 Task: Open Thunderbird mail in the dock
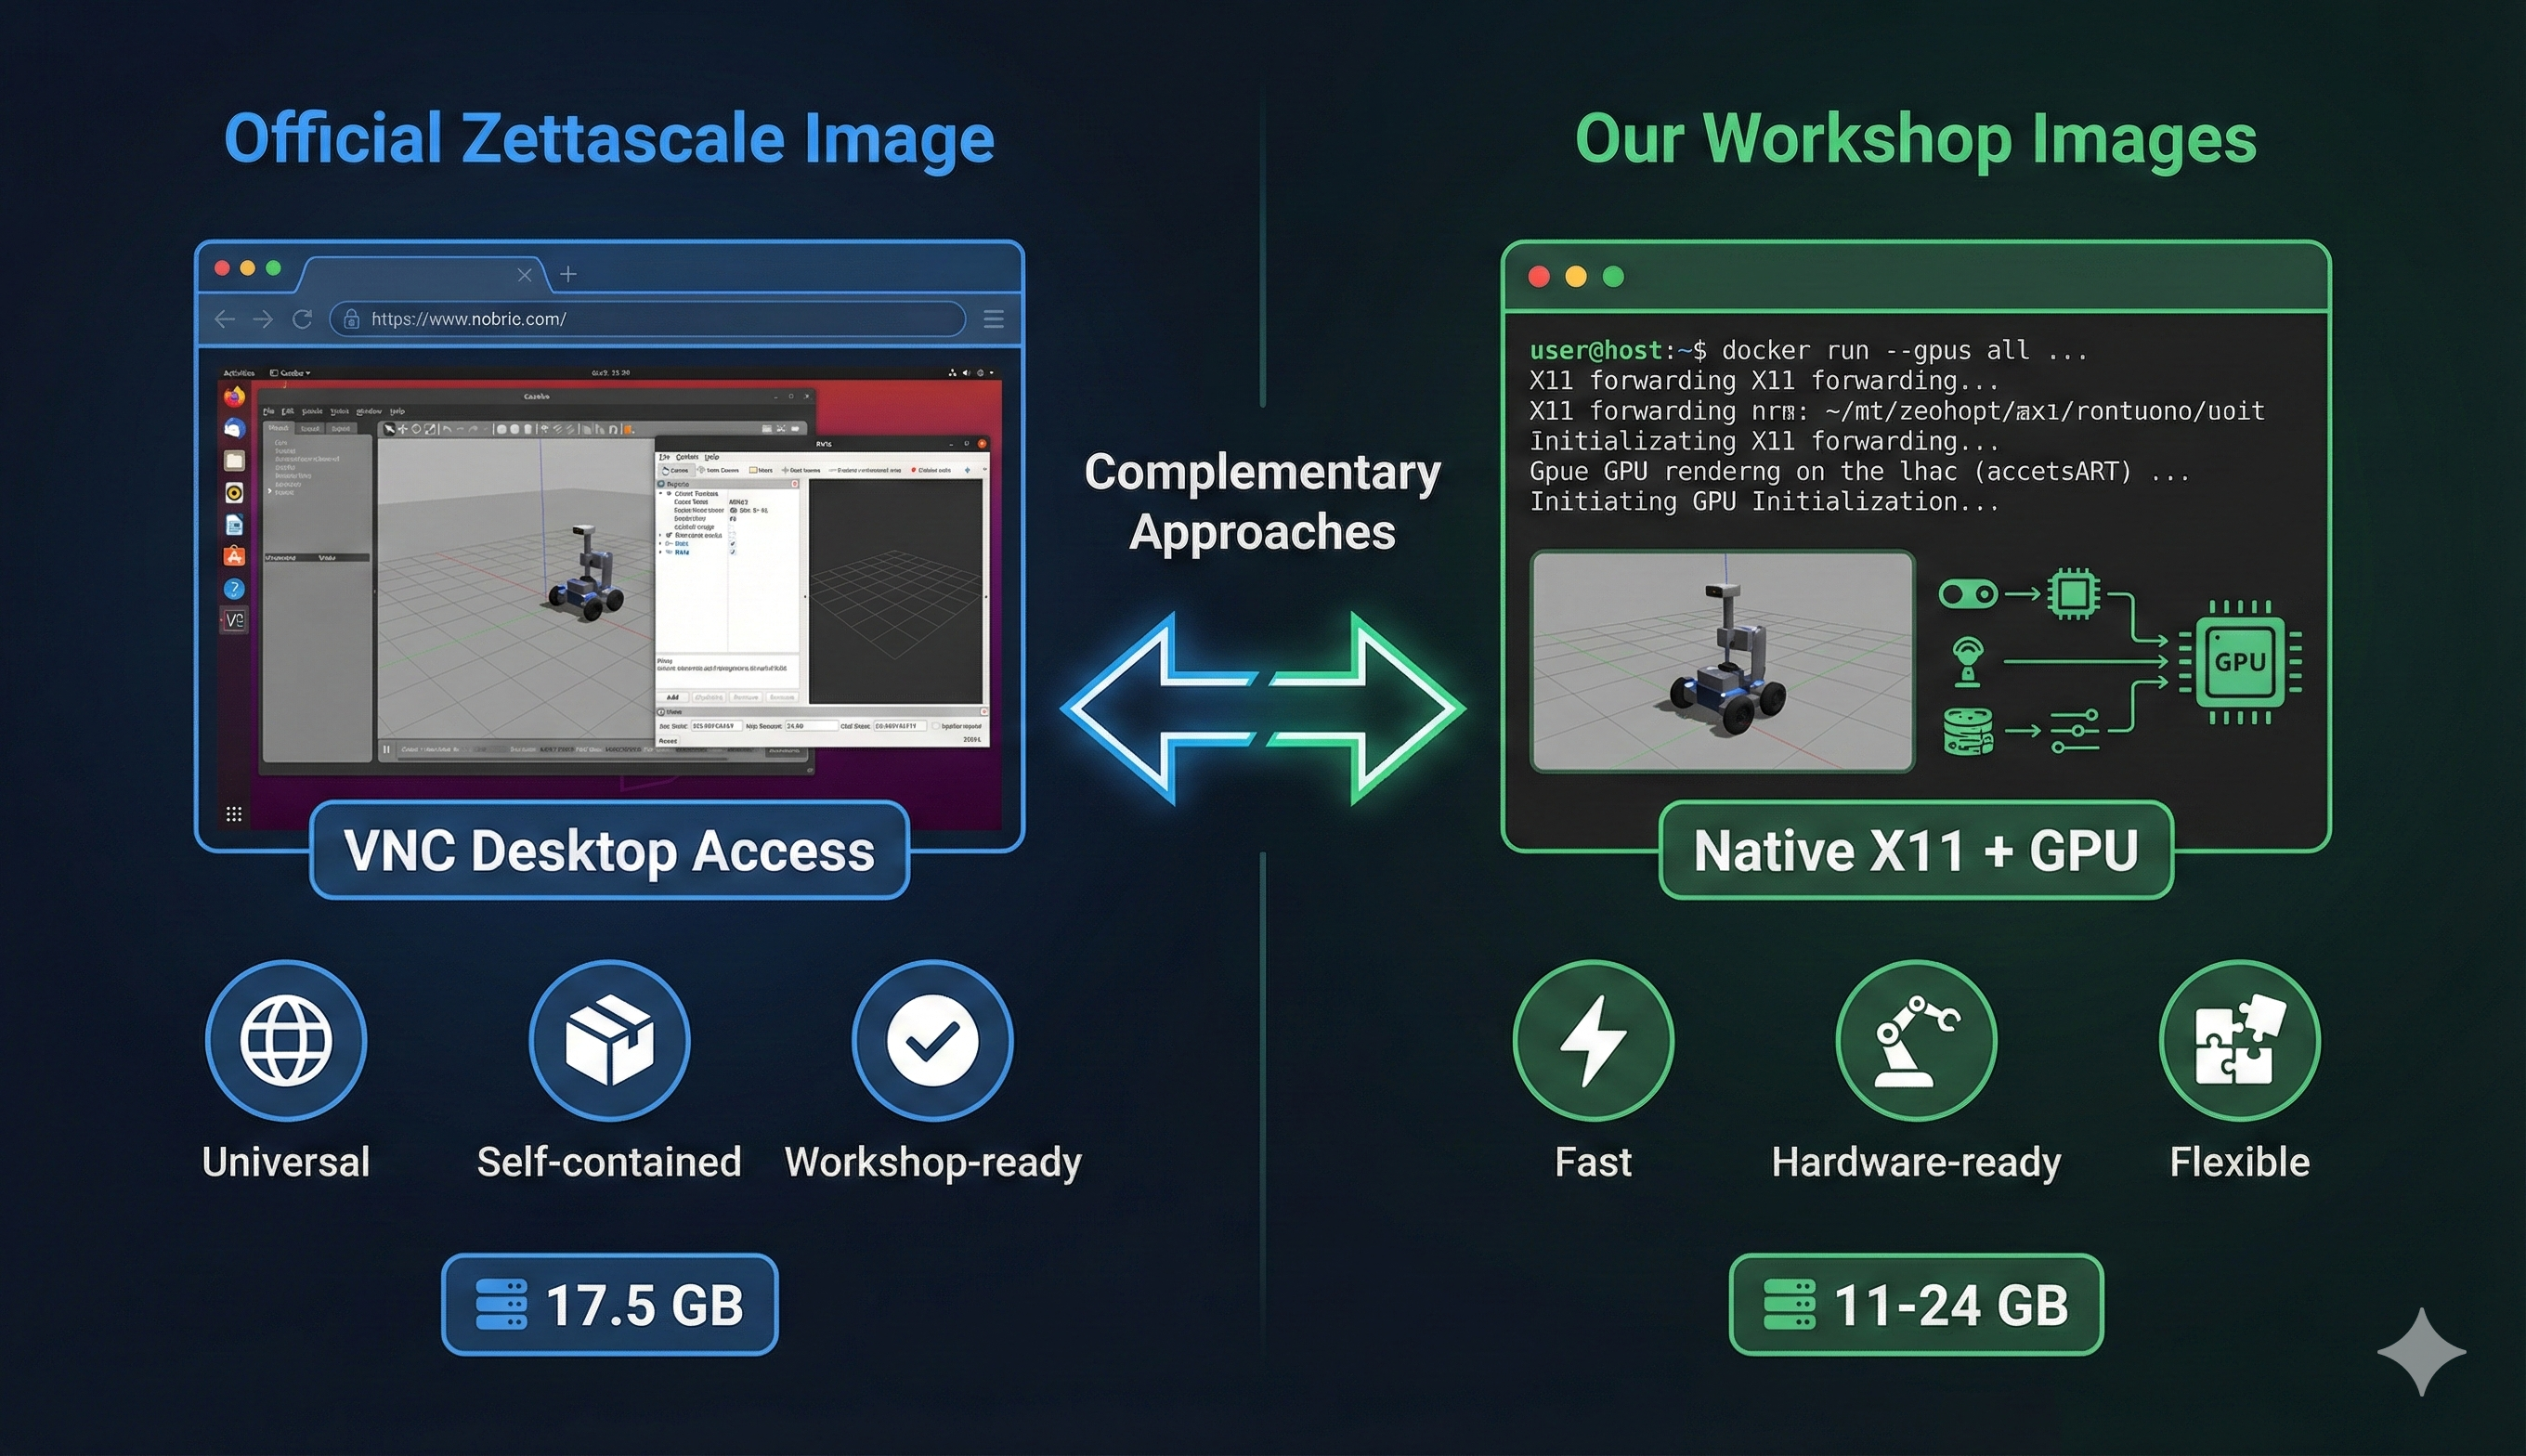point(234,429)
